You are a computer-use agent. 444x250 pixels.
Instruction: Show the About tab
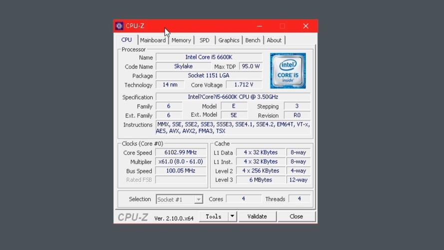pyautogui.click(x=274, y=40)
